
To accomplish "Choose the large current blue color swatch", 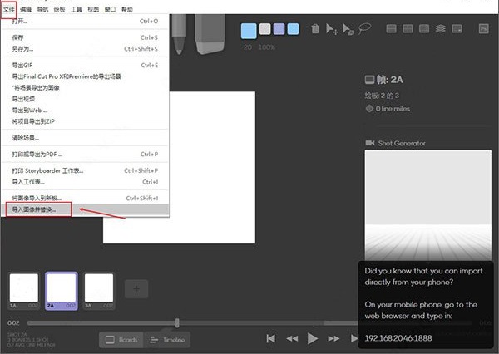I will pyautogui.click(x=249, y=31).
